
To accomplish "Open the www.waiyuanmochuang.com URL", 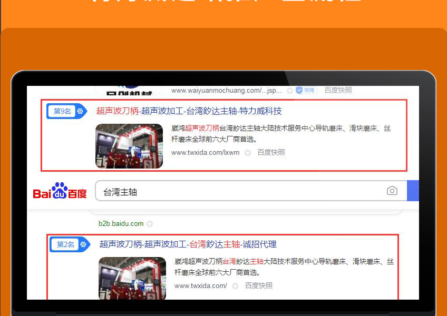I will 226,91.
